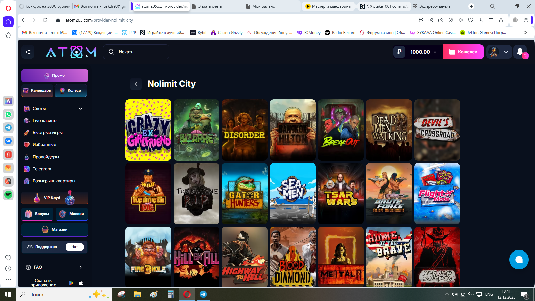Click the Windows Start button
This screenshot has width=535, height=301.
8,294
